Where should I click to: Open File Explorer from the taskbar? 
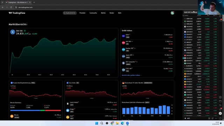(117, 123)
